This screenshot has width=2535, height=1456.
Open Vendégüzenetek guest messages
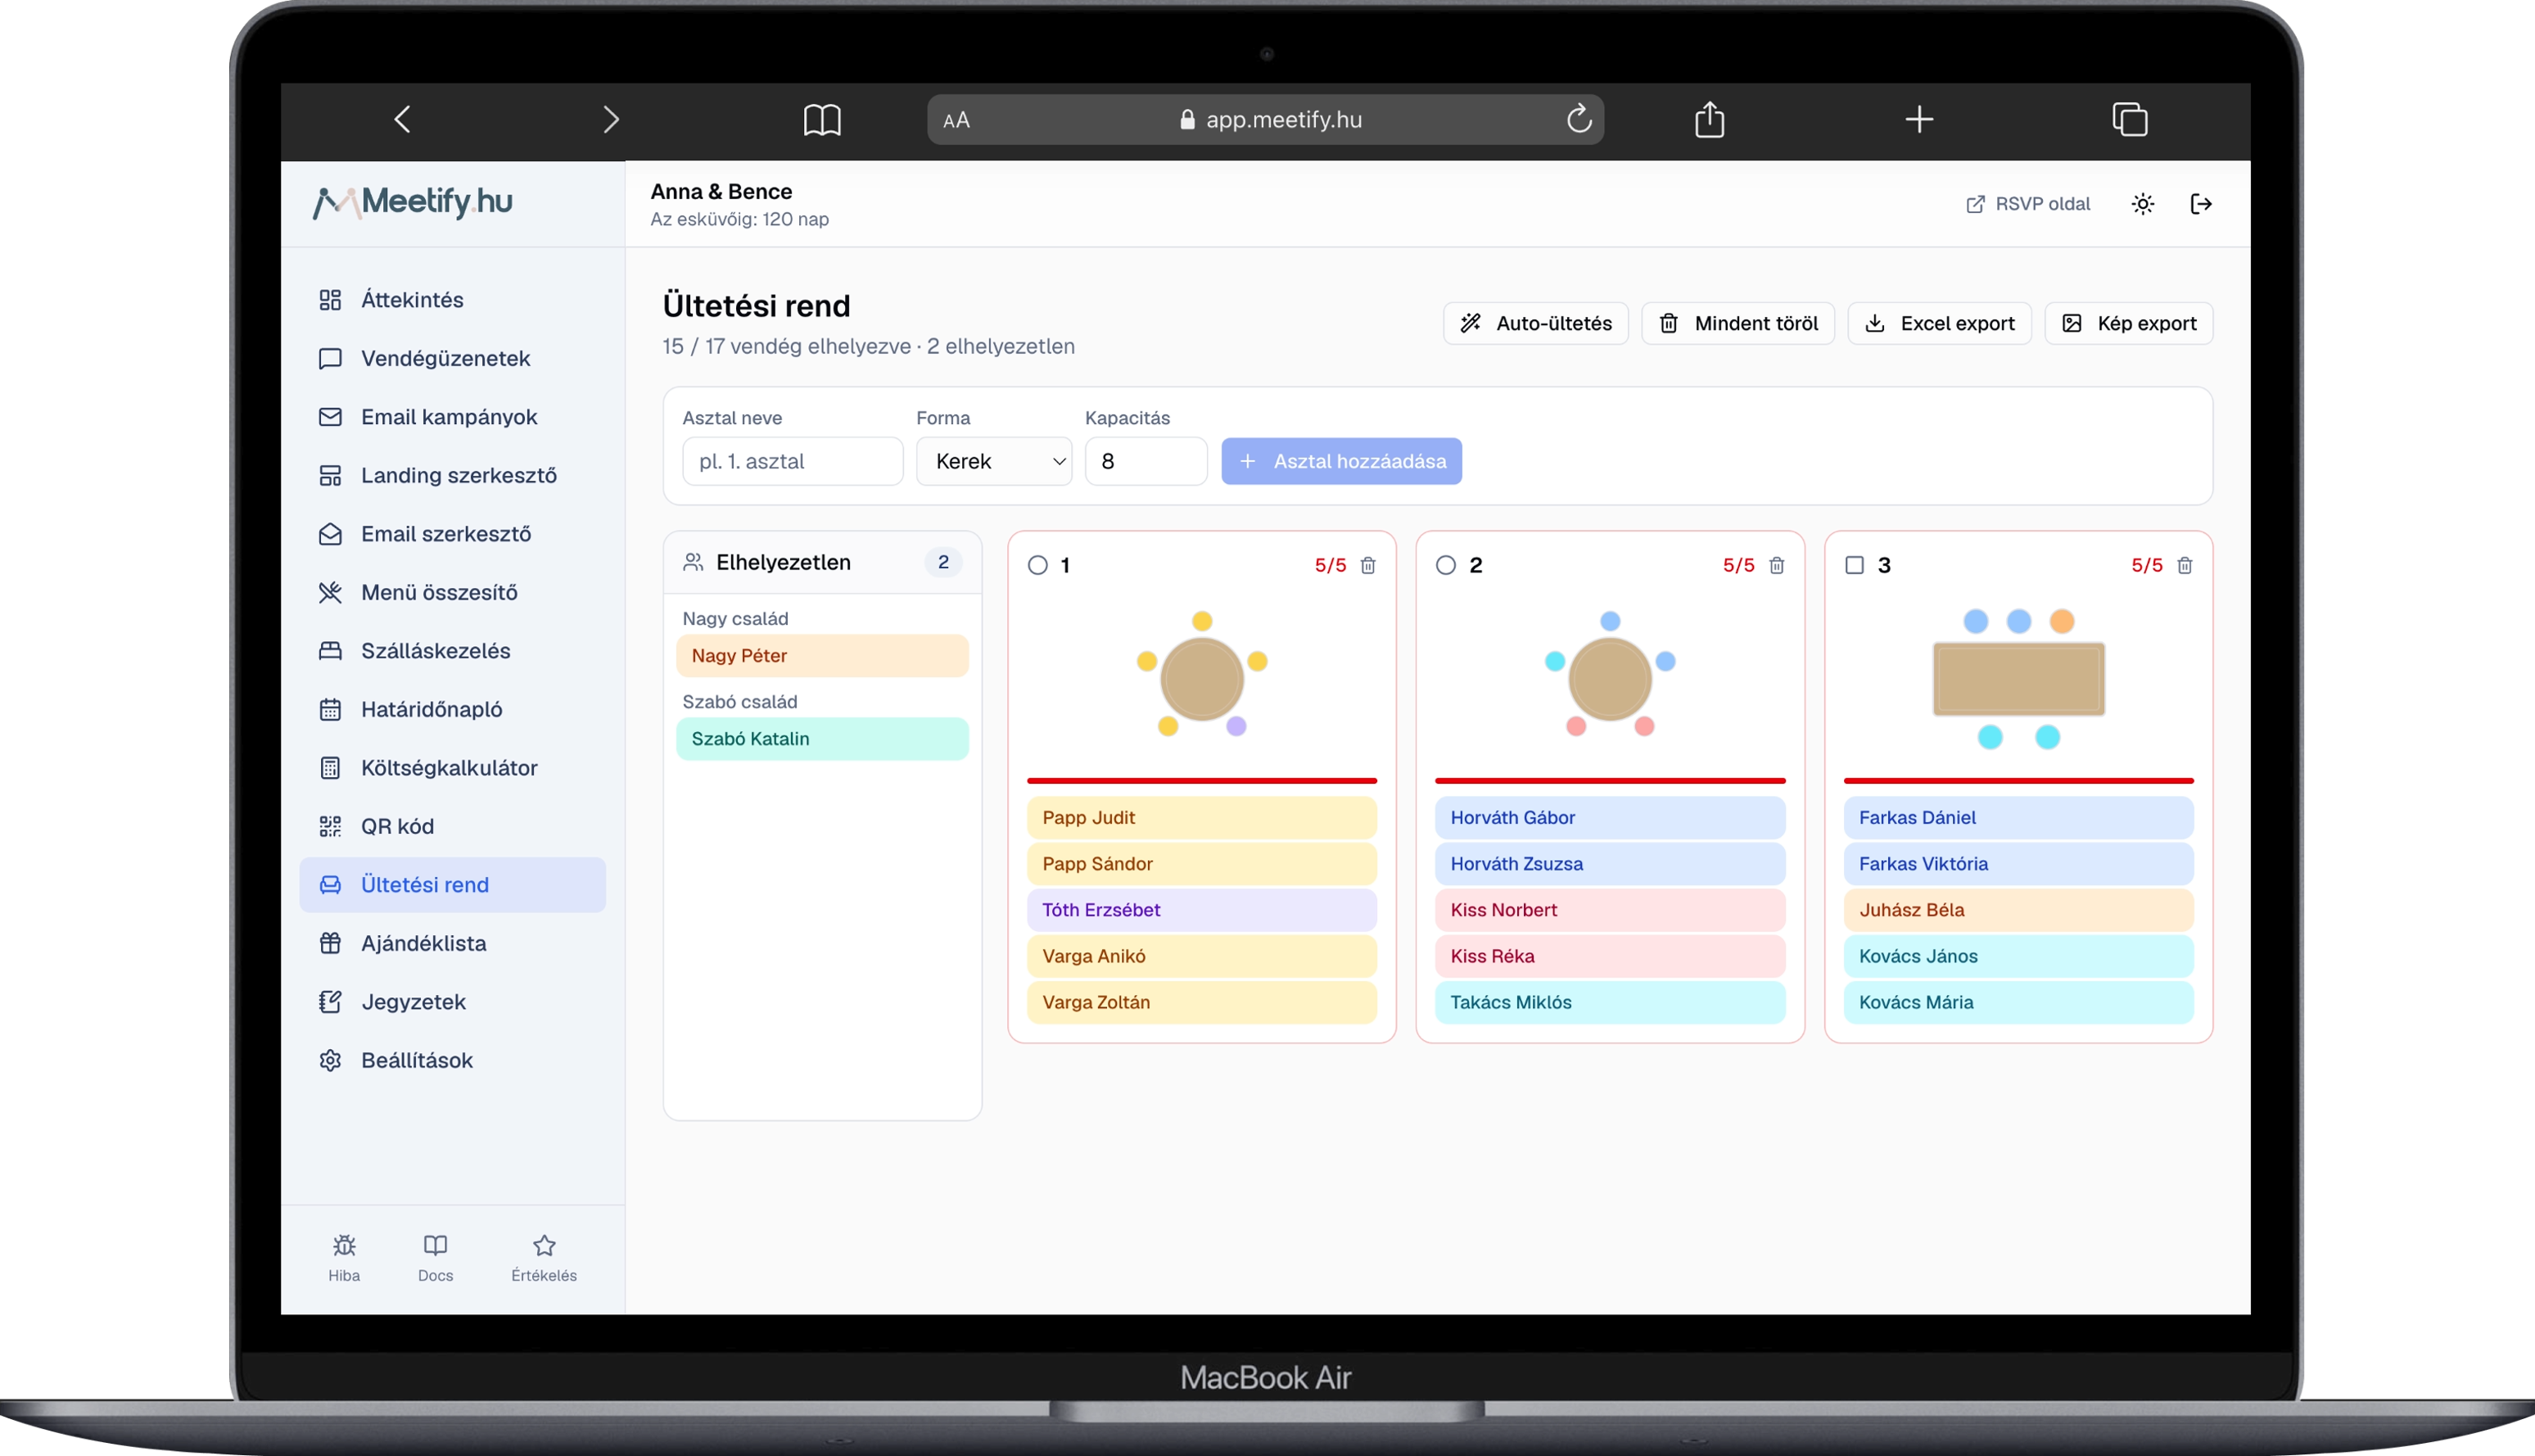pos(452,358)
